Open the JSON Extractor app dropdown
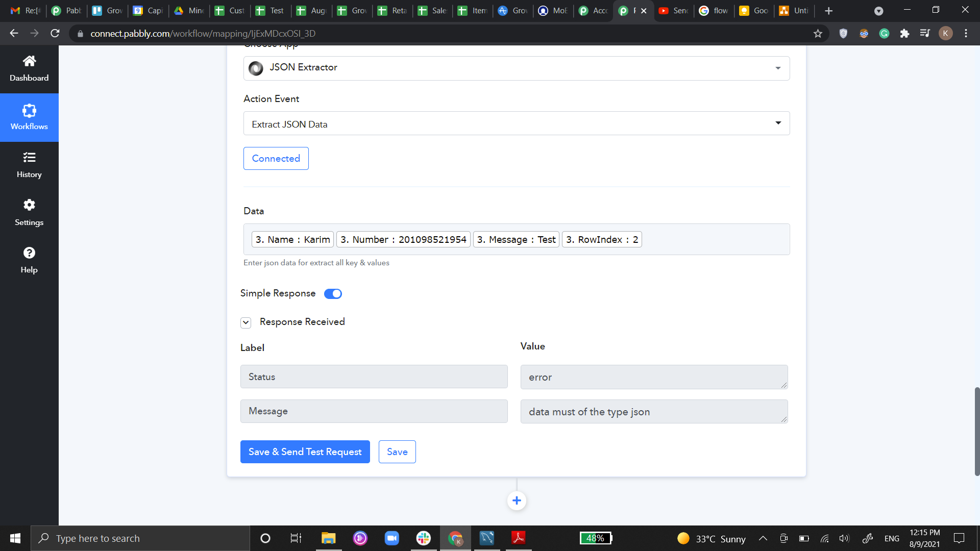 516,68
